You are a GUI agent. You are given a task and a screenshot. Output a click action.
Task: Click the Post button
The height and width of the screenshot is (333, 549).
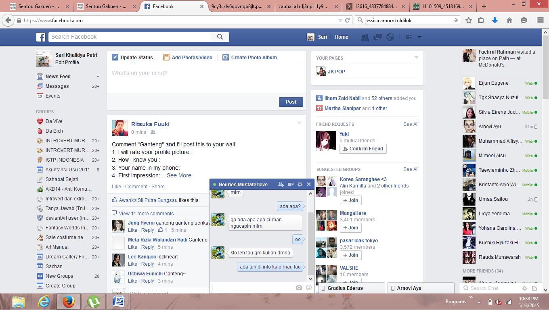click(291, 102)
